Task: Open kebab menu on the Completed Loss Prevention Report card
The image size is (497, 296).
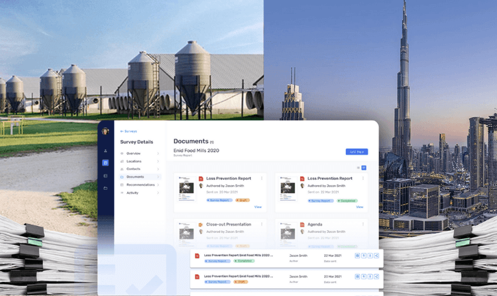Action: pyautogui.click(x=363, y=179)
